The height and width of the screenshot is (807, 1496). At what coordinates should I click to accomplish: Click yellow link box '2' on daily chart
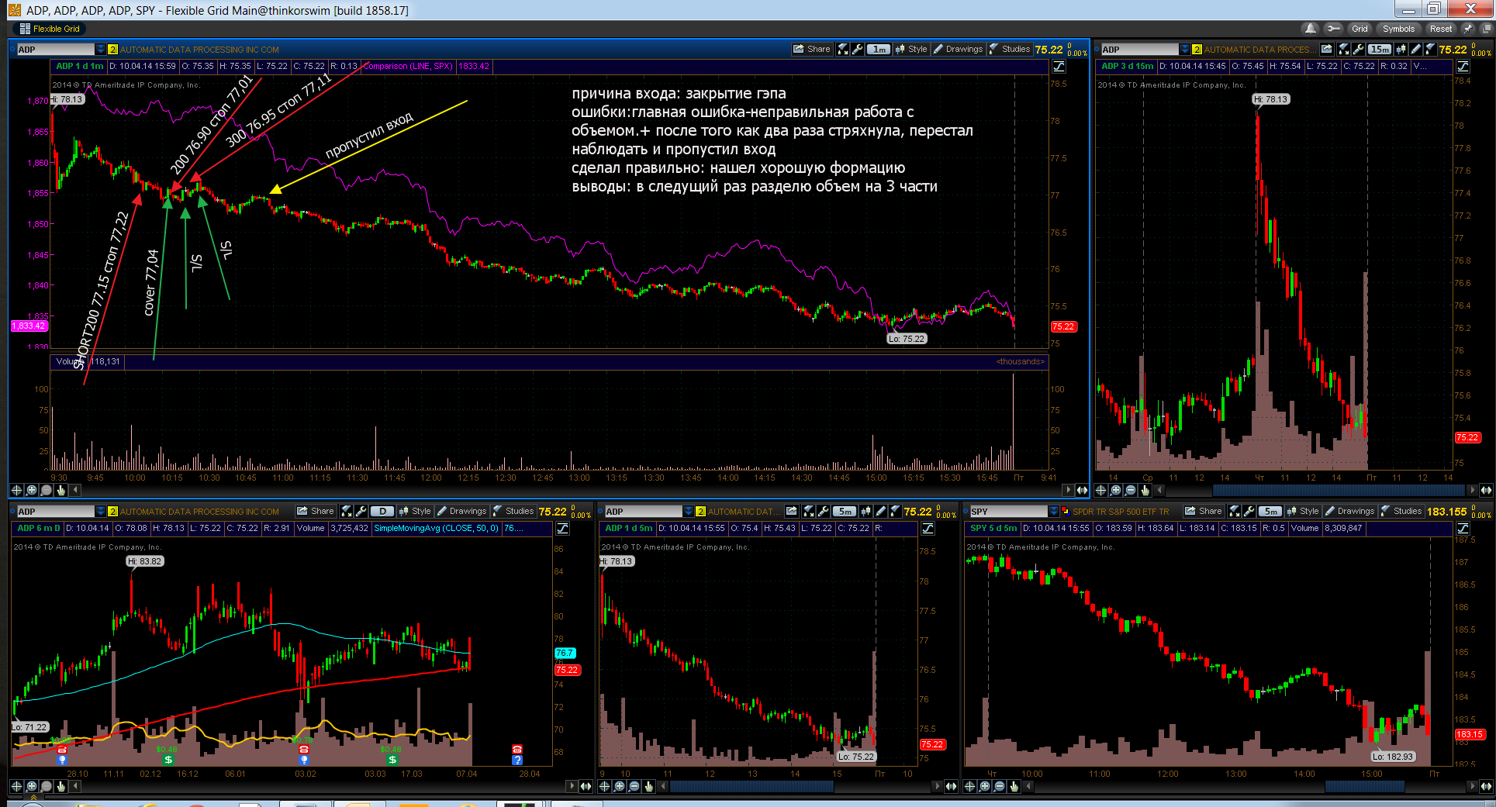(x=112, y=512)
